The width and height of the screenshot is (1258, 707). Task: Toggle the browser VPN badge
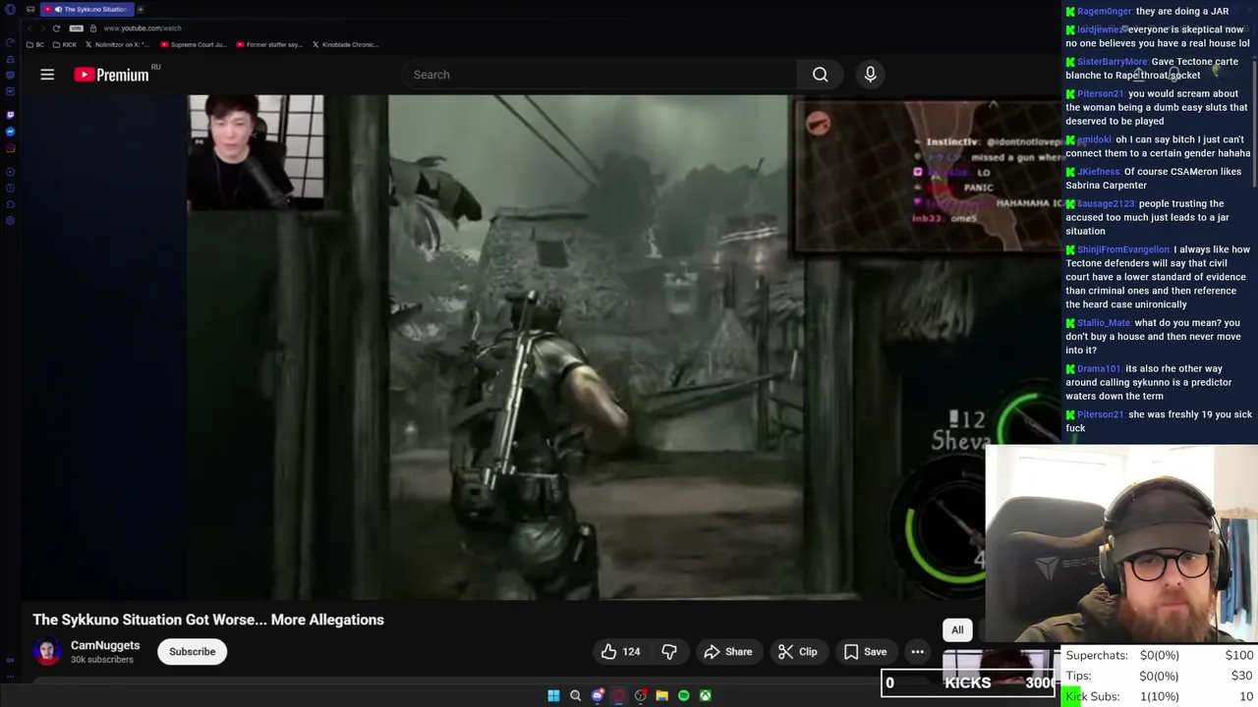tap(76, 28)
